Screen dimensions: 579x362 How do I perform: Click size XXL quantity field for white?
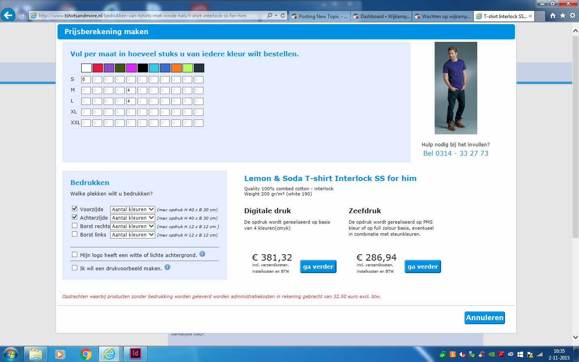pos(86,123)
